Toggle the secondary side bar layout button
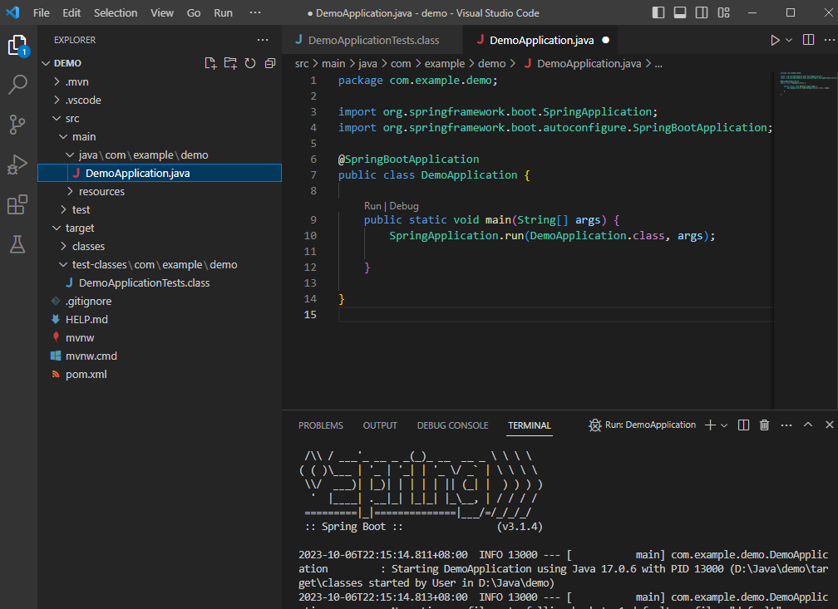838x609 pixels. pos(702,13)
